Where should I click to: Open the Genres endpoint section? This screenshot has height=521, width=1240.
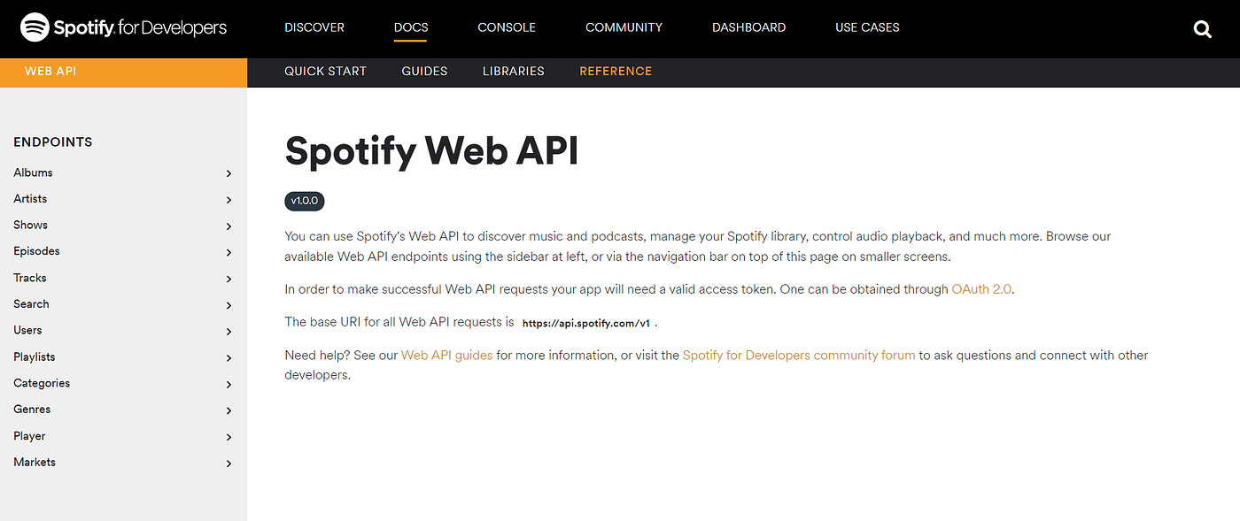click(x=32, y=409)
